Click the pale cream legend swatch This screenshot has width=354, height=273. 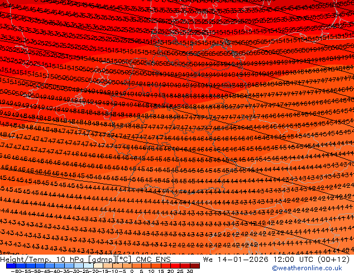click(98, 266)
